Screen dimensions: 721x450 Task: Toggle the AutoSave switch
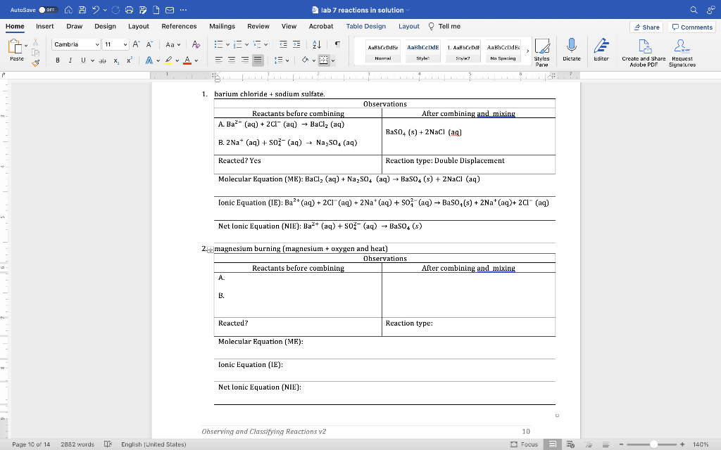coord(47,10)
